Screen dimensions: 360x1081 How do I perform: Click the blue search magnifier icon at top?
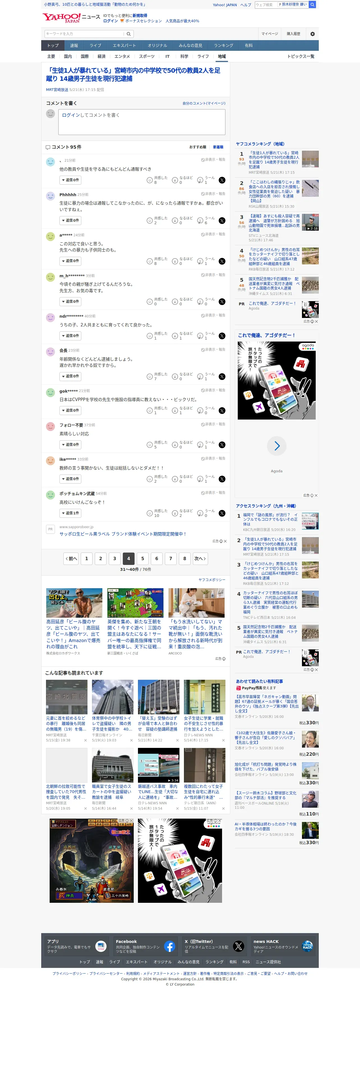[x=312, y=4]
